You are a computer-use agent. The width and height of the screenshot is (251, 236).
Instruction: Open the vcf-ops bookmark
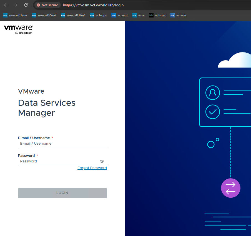[98, 15]
